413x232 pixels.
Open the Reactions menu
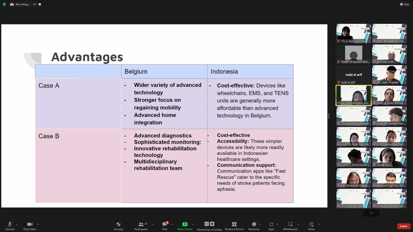[x=254, y=224]
